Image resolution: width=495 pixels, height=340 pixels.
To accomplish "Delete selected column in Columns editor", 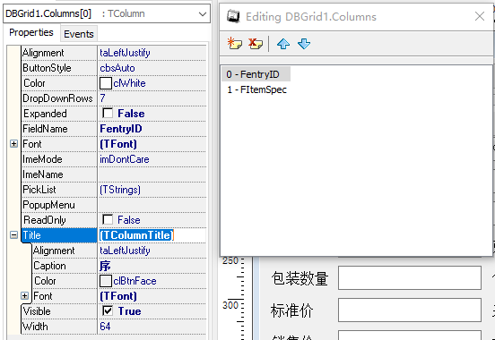I will click(256, 44).
